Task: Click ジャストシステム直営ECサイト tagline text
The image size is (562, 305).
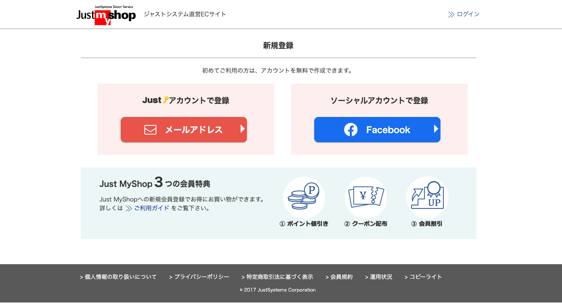Action: point(185,14)
